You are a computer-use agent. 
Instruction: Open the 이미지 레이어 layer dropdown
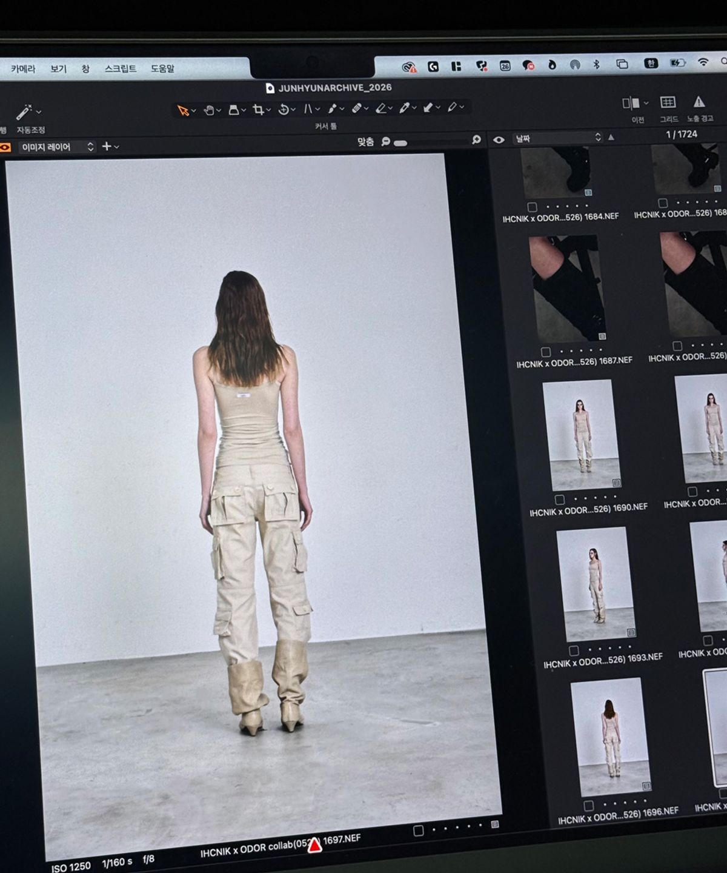click(58, 147)
